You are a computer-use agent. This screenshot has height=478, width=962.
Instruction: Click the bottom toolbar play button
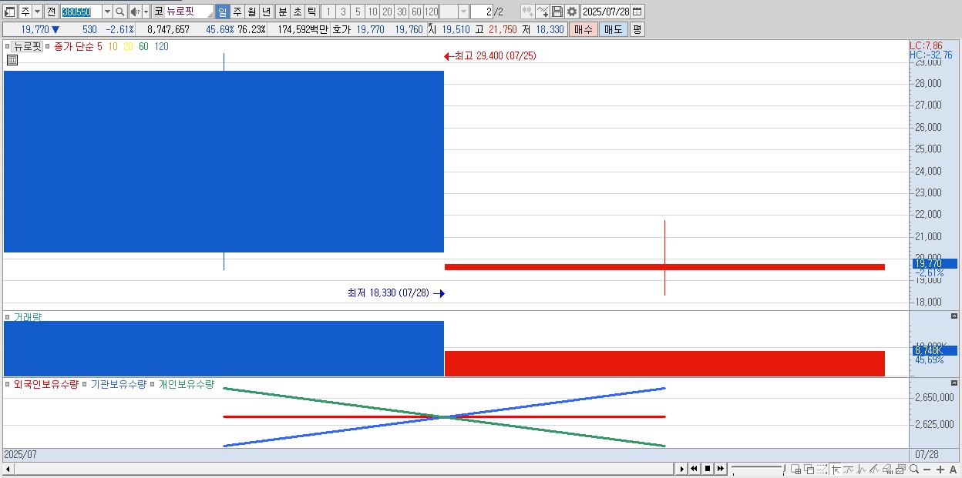682,469
